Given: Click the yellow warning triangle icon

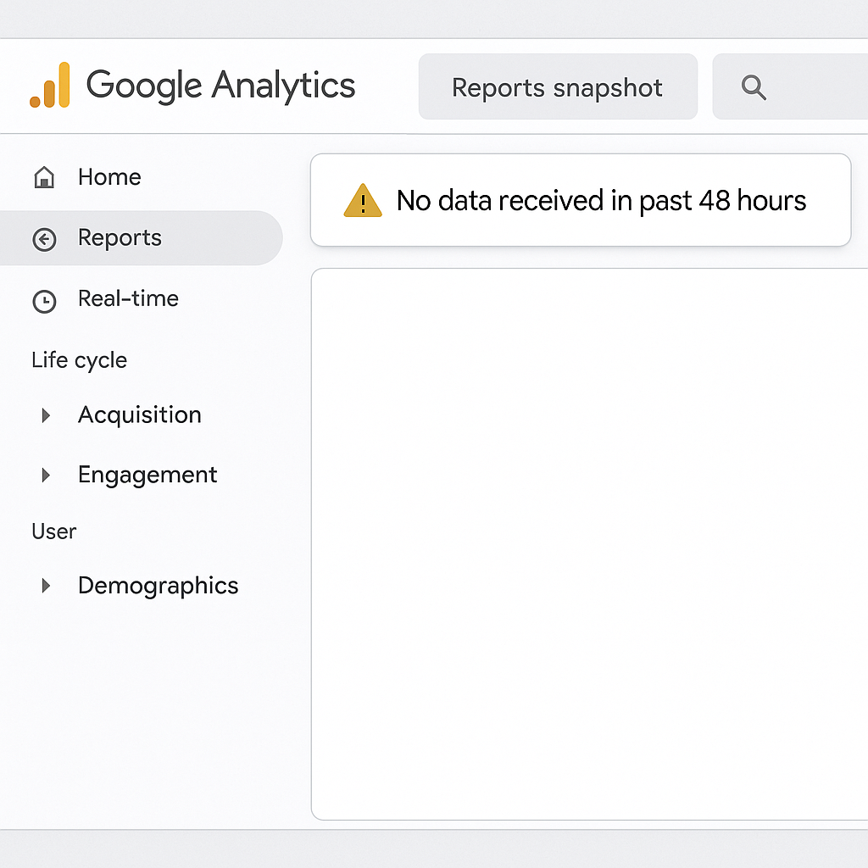Looking at the screenshot, I should tap(363, 200).
